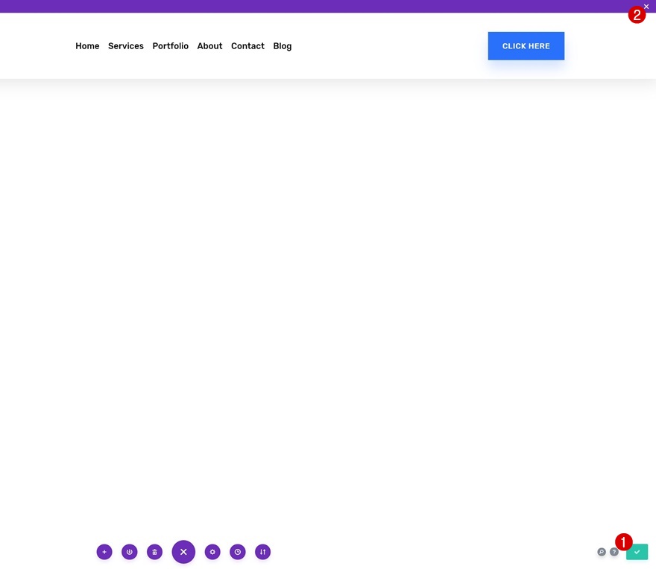Open the Contact menu item
This screenshot has width=656, height=569.
click(x=247, y=46)
